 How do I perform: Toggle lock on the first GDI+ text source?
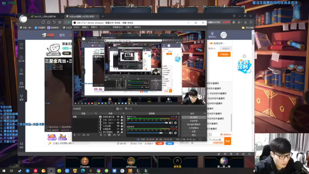click(122, 120)
